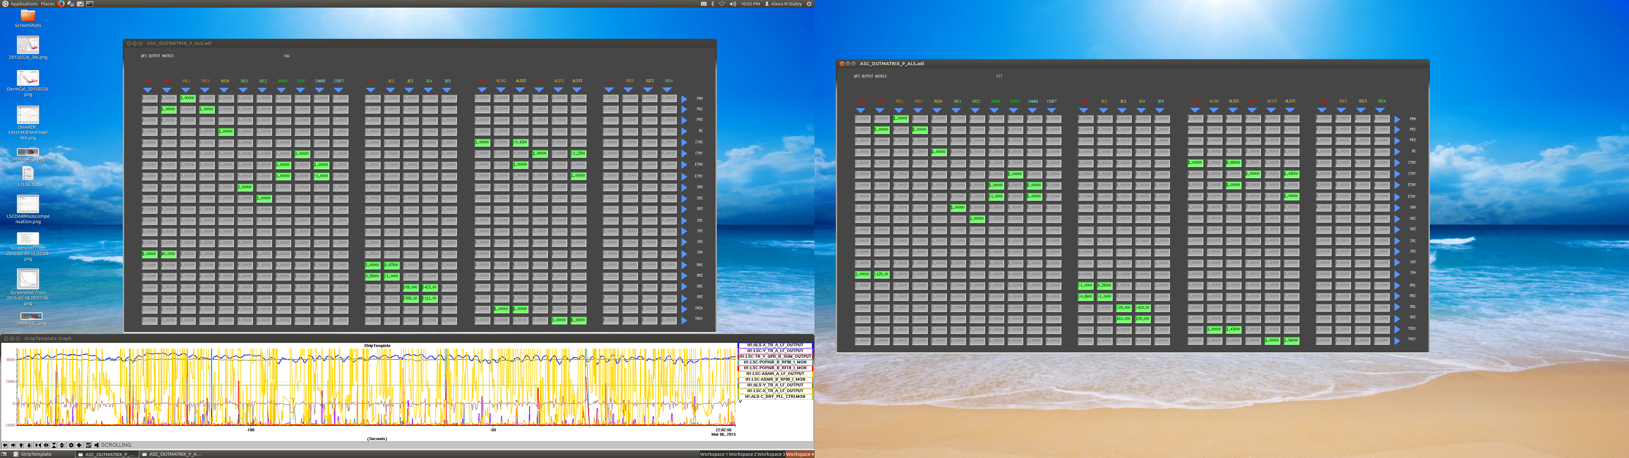Click the plus icon in StripTemplate toolbar
The width and height of the screenshot is (1629, 458).
[79, 445]
